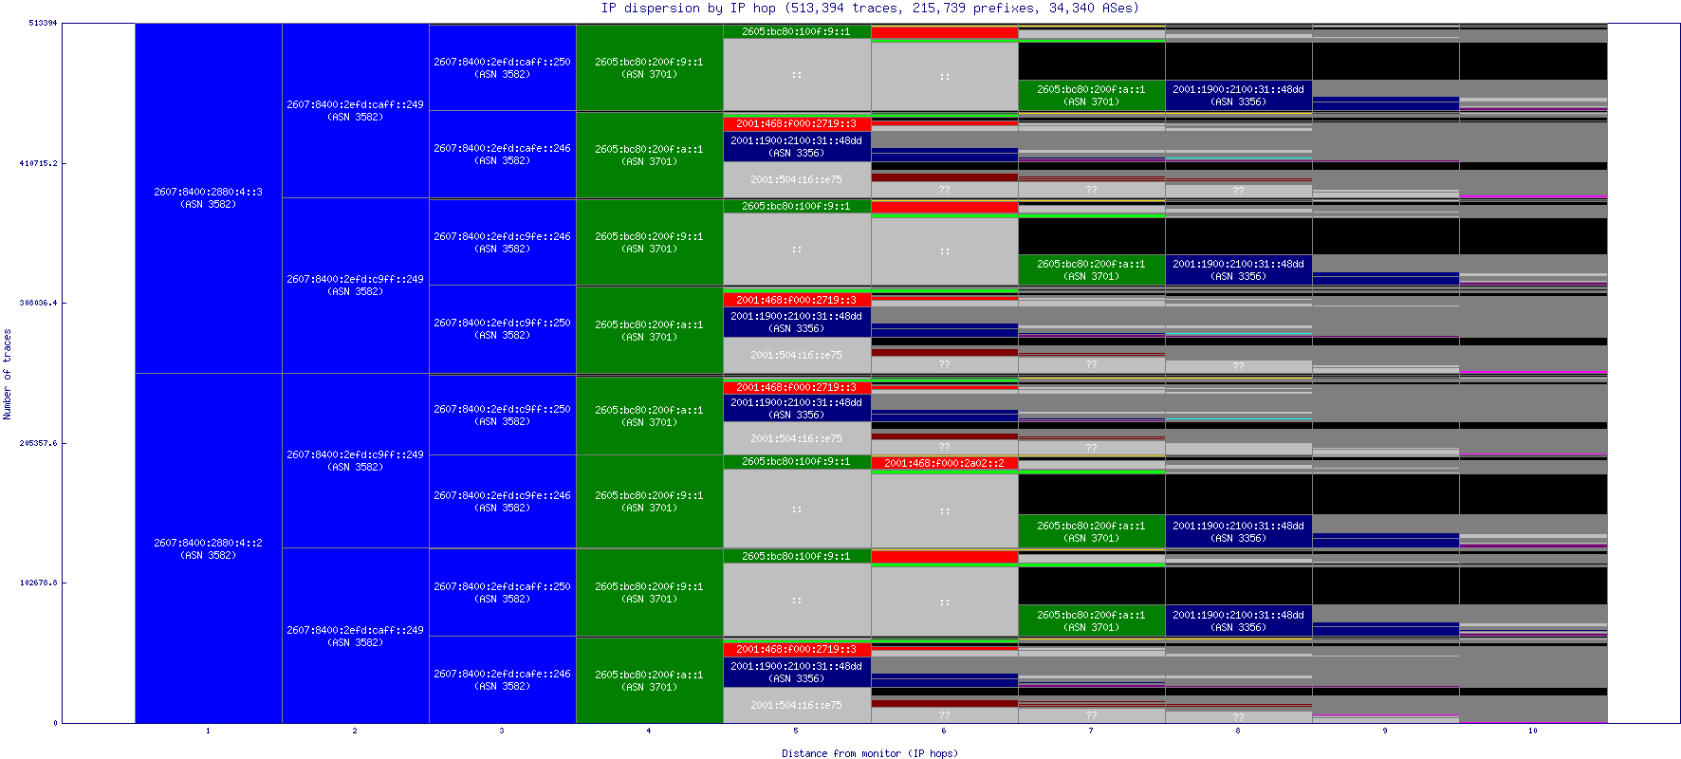The image size is (1681, 759).
Task: Select the 2607:8400:2880:4::2 block
Action: (x=209, y=548)
